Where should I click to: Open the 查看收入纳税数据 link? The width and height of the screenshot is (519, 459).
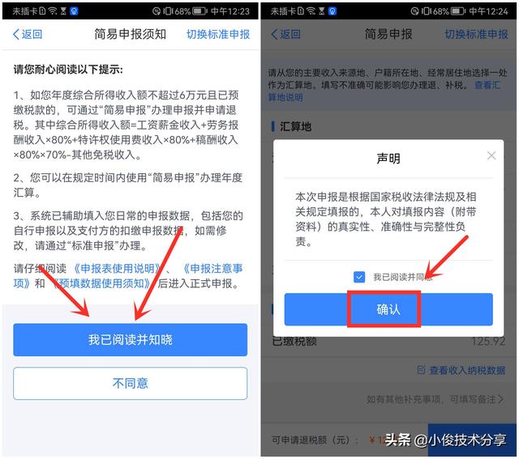click(467, 370)
